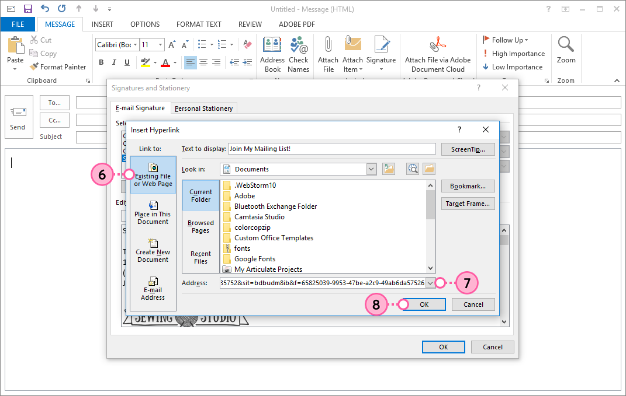Set Follow Up flag
This screenshot has width=626, height=396.
click(x=505, y=40)
